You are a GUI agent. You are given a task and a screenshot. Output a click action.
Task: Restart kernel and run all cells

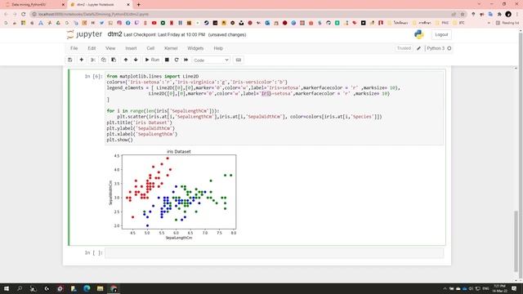(186, 60)
